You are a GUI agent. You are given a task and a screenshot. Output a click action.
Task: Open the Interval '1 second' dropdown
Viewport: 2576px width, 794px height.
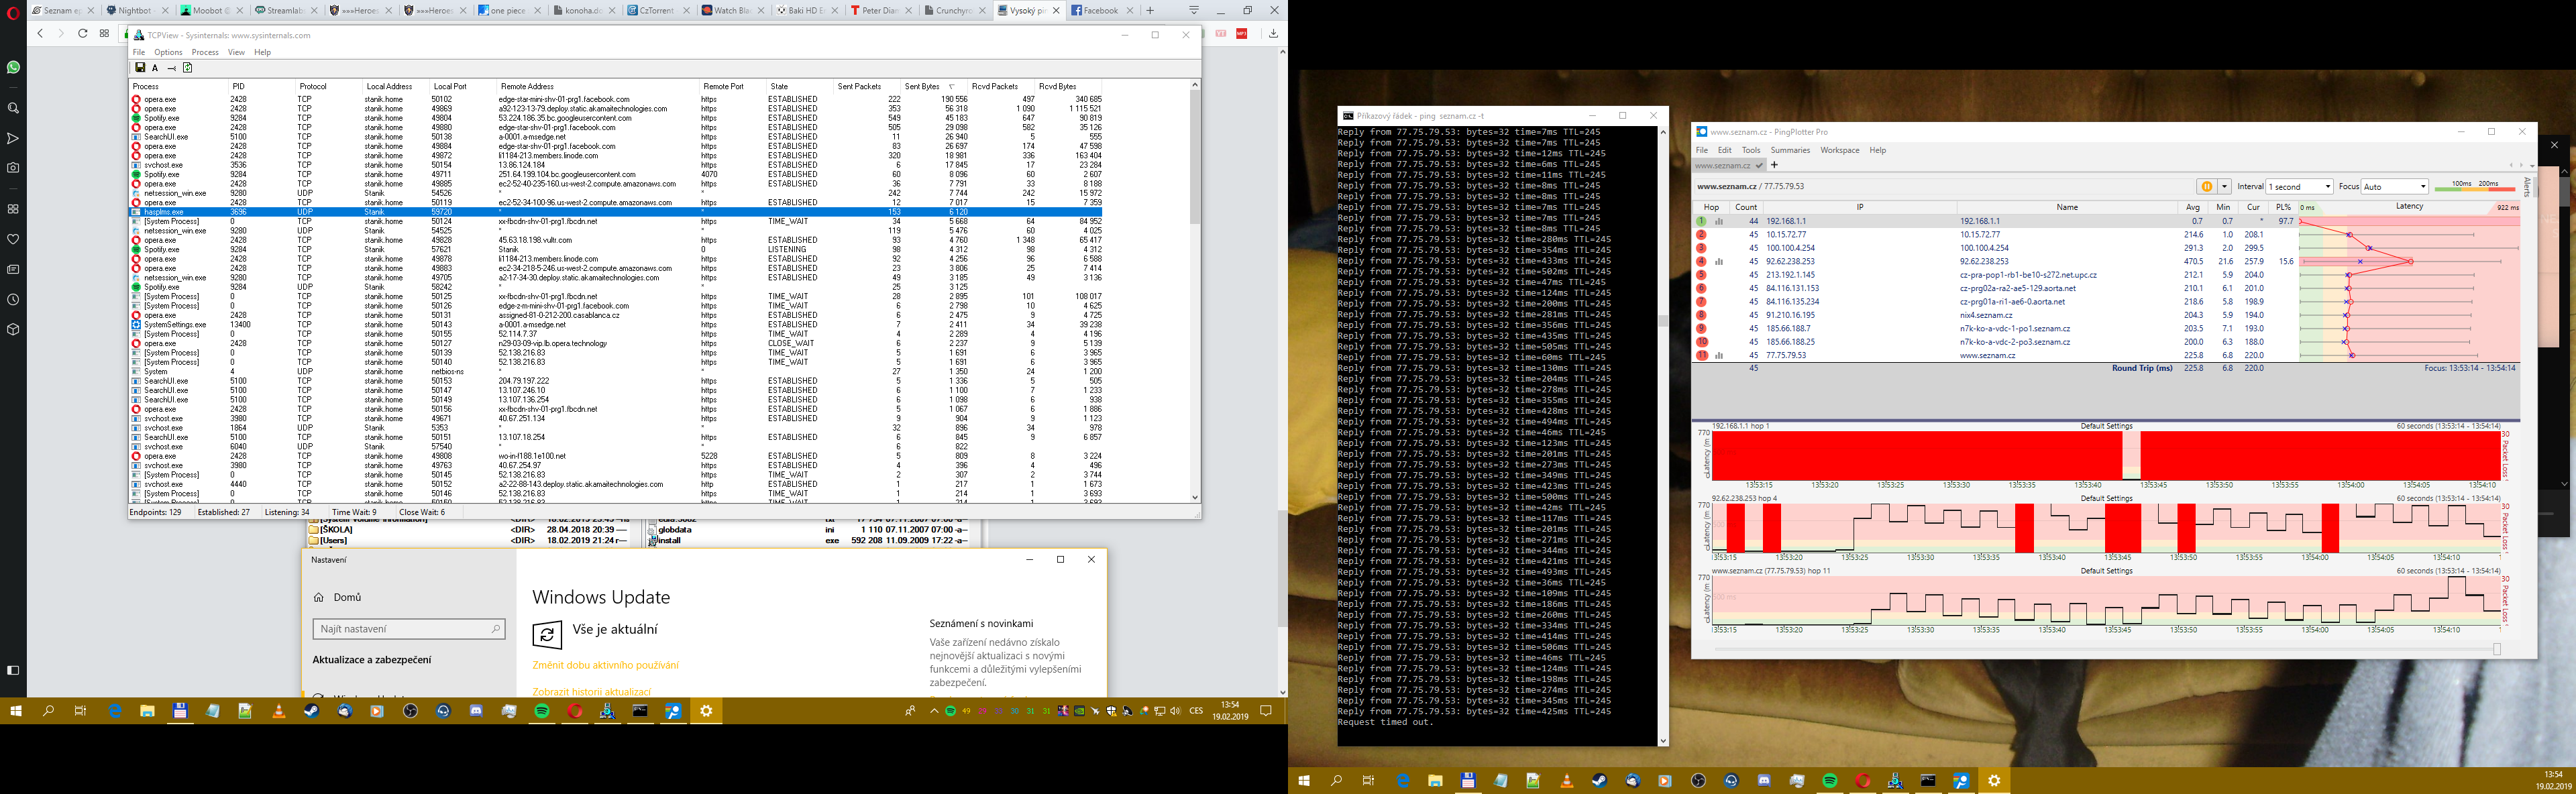(x=2300, y=187)
